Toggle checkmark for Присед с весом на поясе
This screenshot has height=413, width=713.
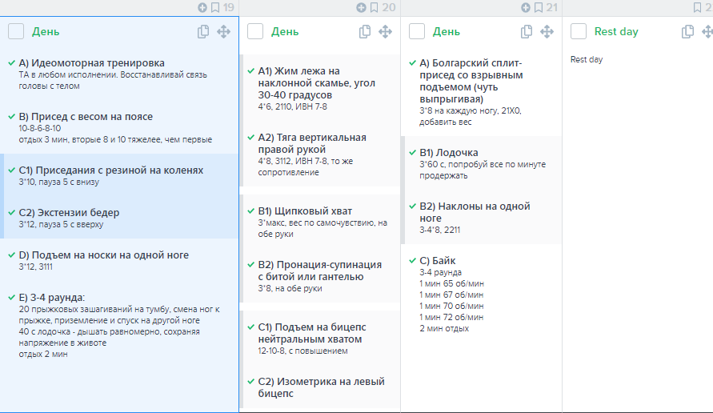[12, 116]
